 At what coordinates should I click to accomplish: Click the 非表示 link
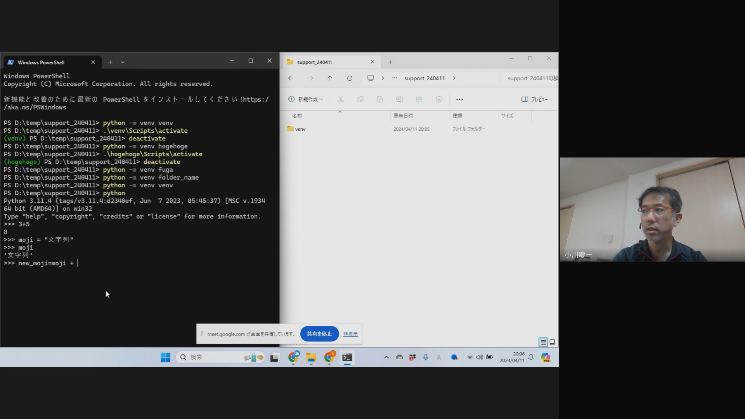point(350,334)
